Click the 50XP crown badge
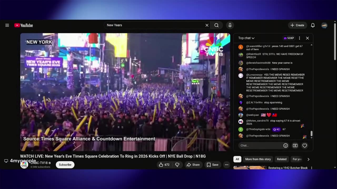 [x=289, y=38]
